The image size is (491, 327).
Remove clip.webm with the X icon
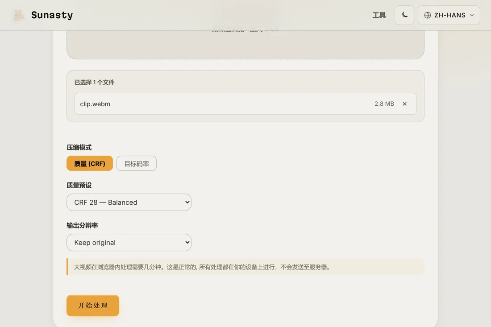404,104
